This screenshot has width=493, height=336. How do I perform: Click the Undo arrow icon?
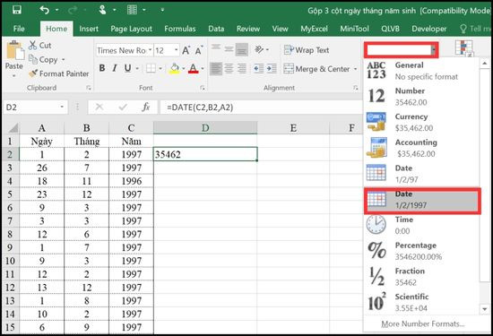pyautogui.click(x=44, y=10)
